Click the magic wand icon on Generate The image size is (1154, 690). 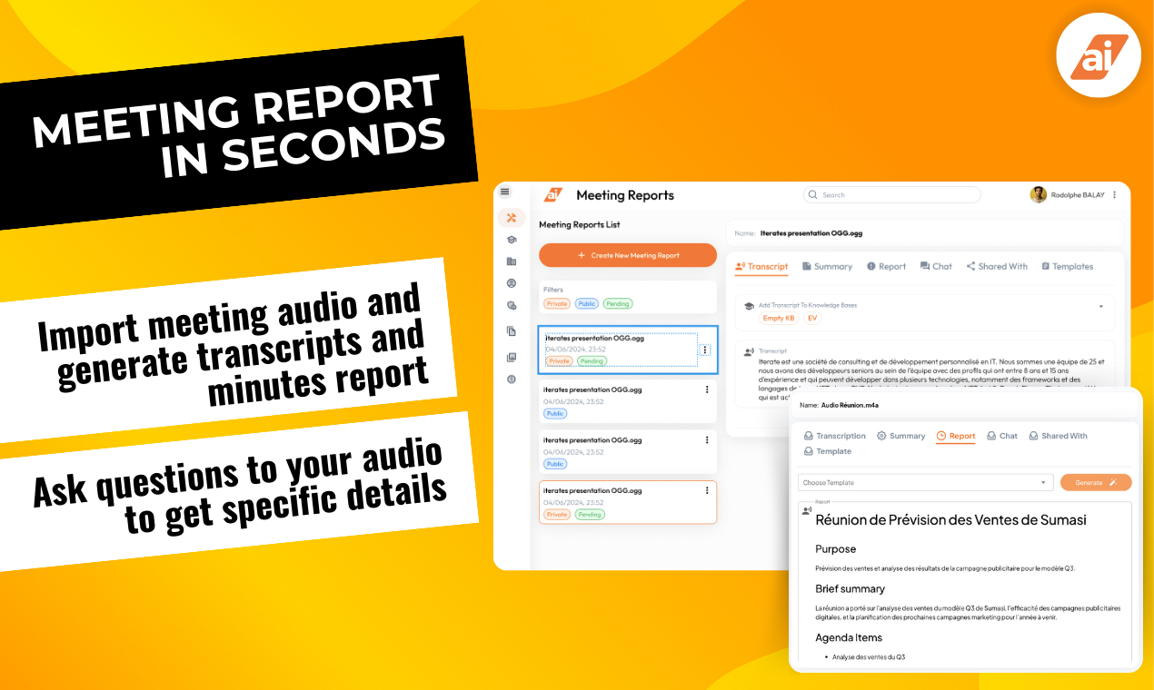(x=1113, y=483)
